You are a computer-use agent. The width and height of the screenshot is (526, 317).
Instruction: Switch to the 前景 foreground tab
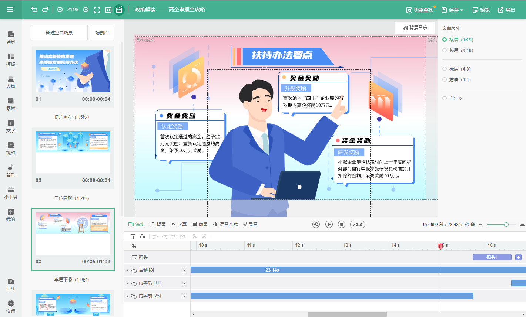tap(200, 224)
